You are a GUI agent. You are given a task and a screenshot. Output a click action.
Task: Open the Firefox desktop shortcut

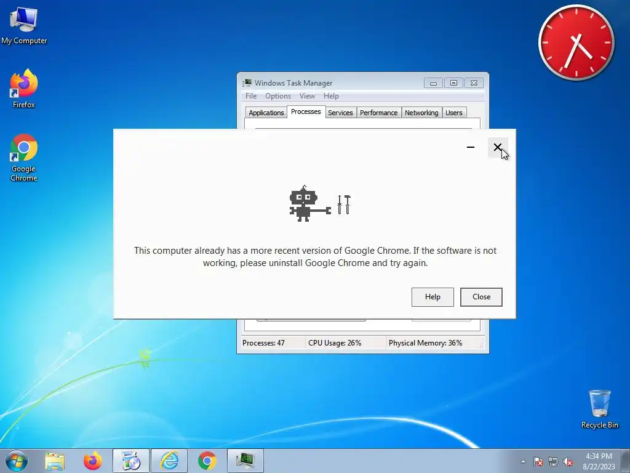coord(24,89)
